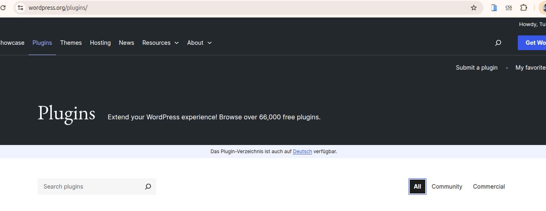Go to Themes in the navigation
The image size is (546, 211).
pyautogui.click(x=71, y=43)
